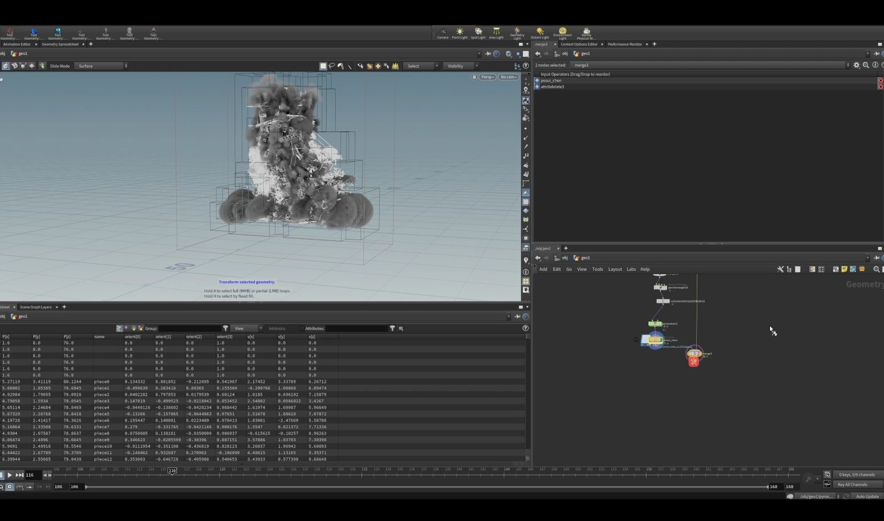Click the wrench tools icon in network editor
Viewport: 884px width, 521px height.
click(780, 269)
